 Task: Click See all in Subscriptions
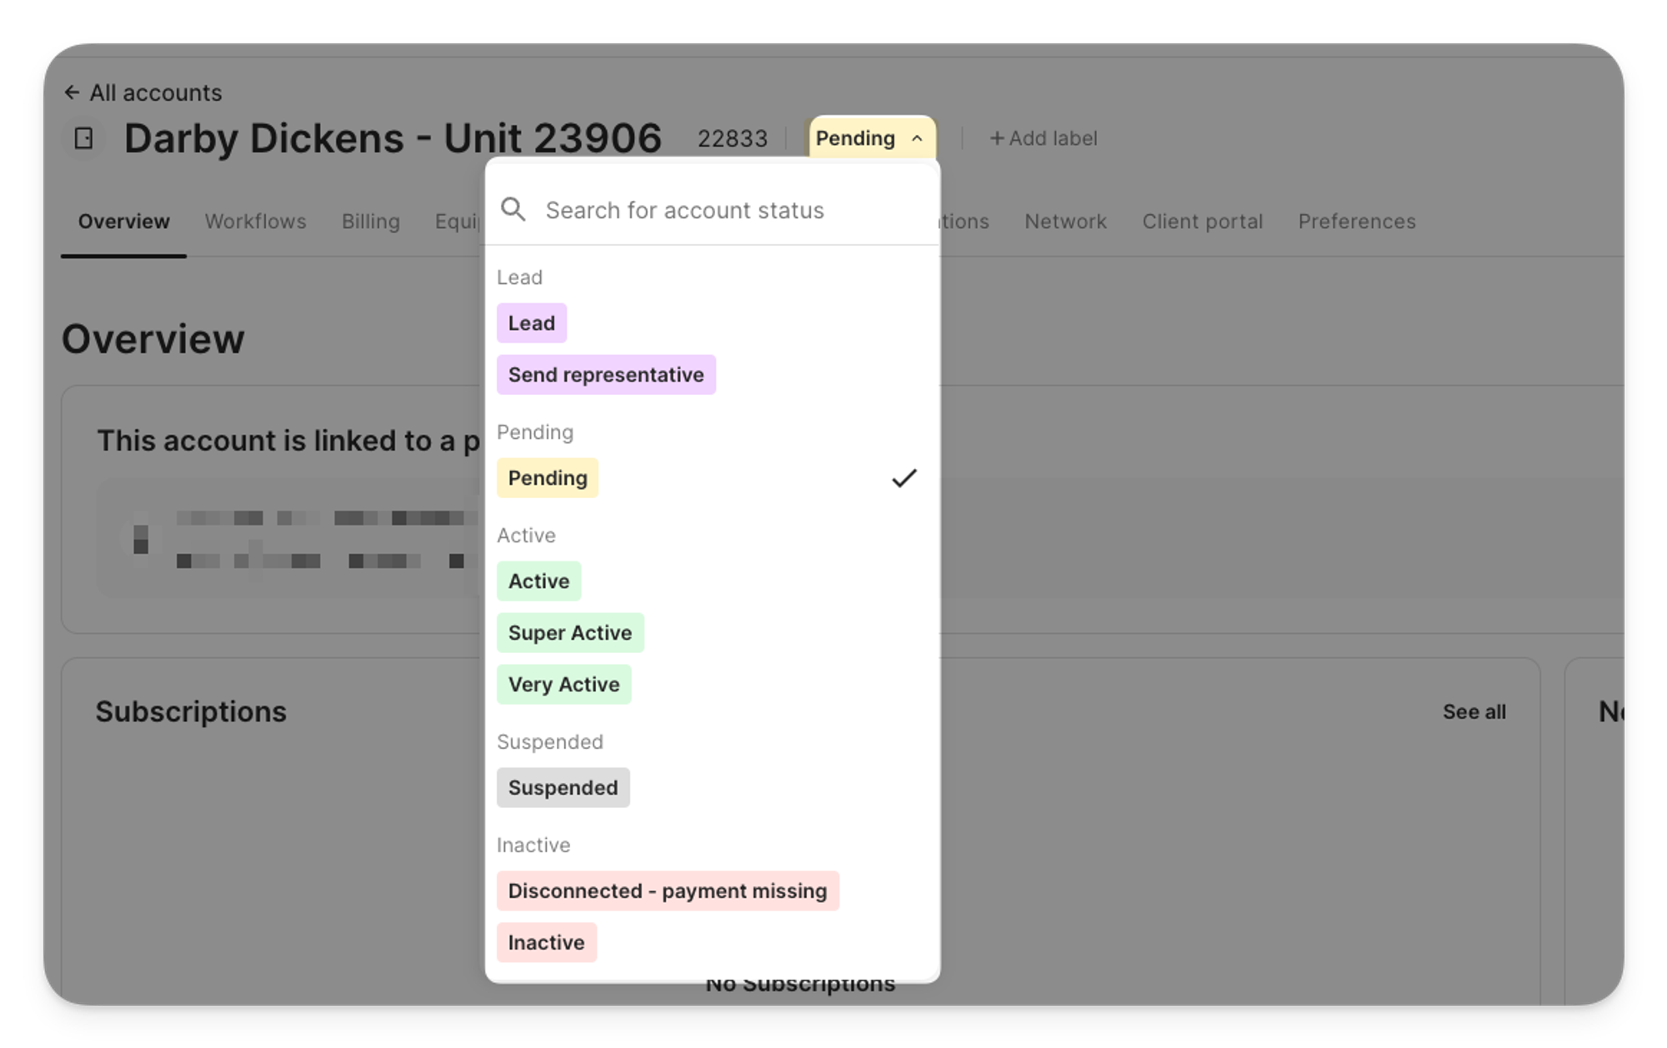(1474, 712)
